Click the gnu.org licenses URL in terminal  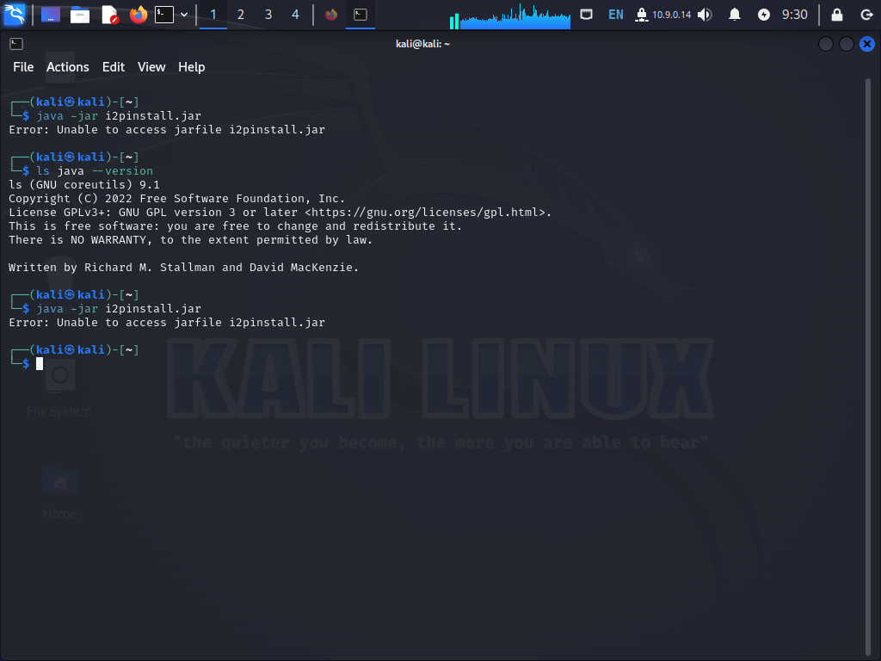(x=425, y=213)
